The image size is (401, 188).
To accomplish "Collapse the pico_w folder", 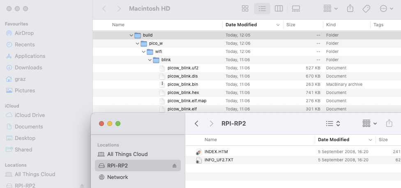I will coord(137,44).
